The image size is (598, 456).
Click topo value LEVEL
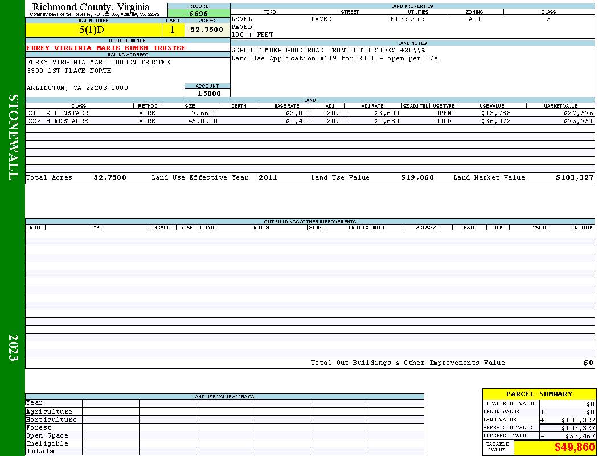click(x=242, y=19)
